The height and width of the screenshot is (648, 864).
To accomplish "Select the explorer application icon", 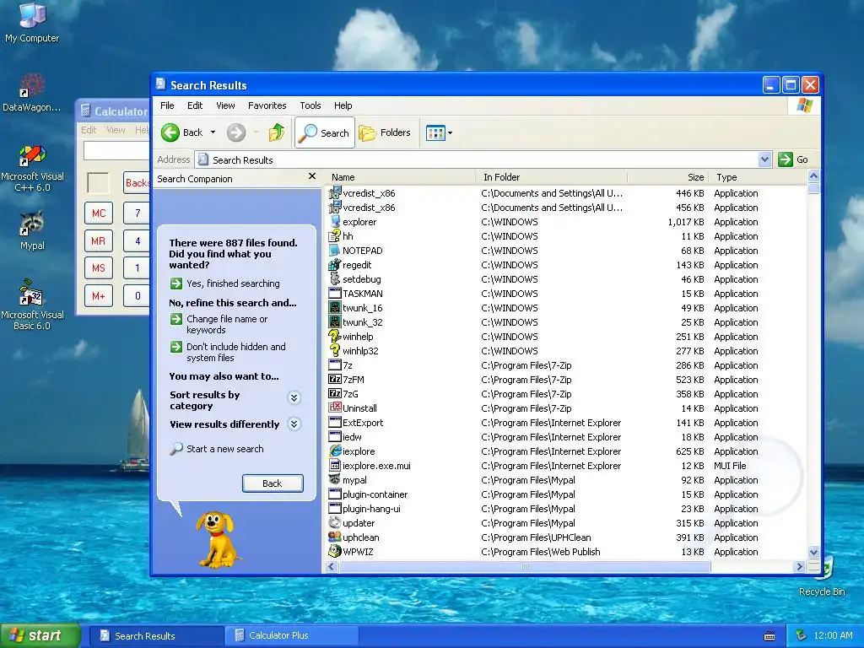I will tap(334, 222).
